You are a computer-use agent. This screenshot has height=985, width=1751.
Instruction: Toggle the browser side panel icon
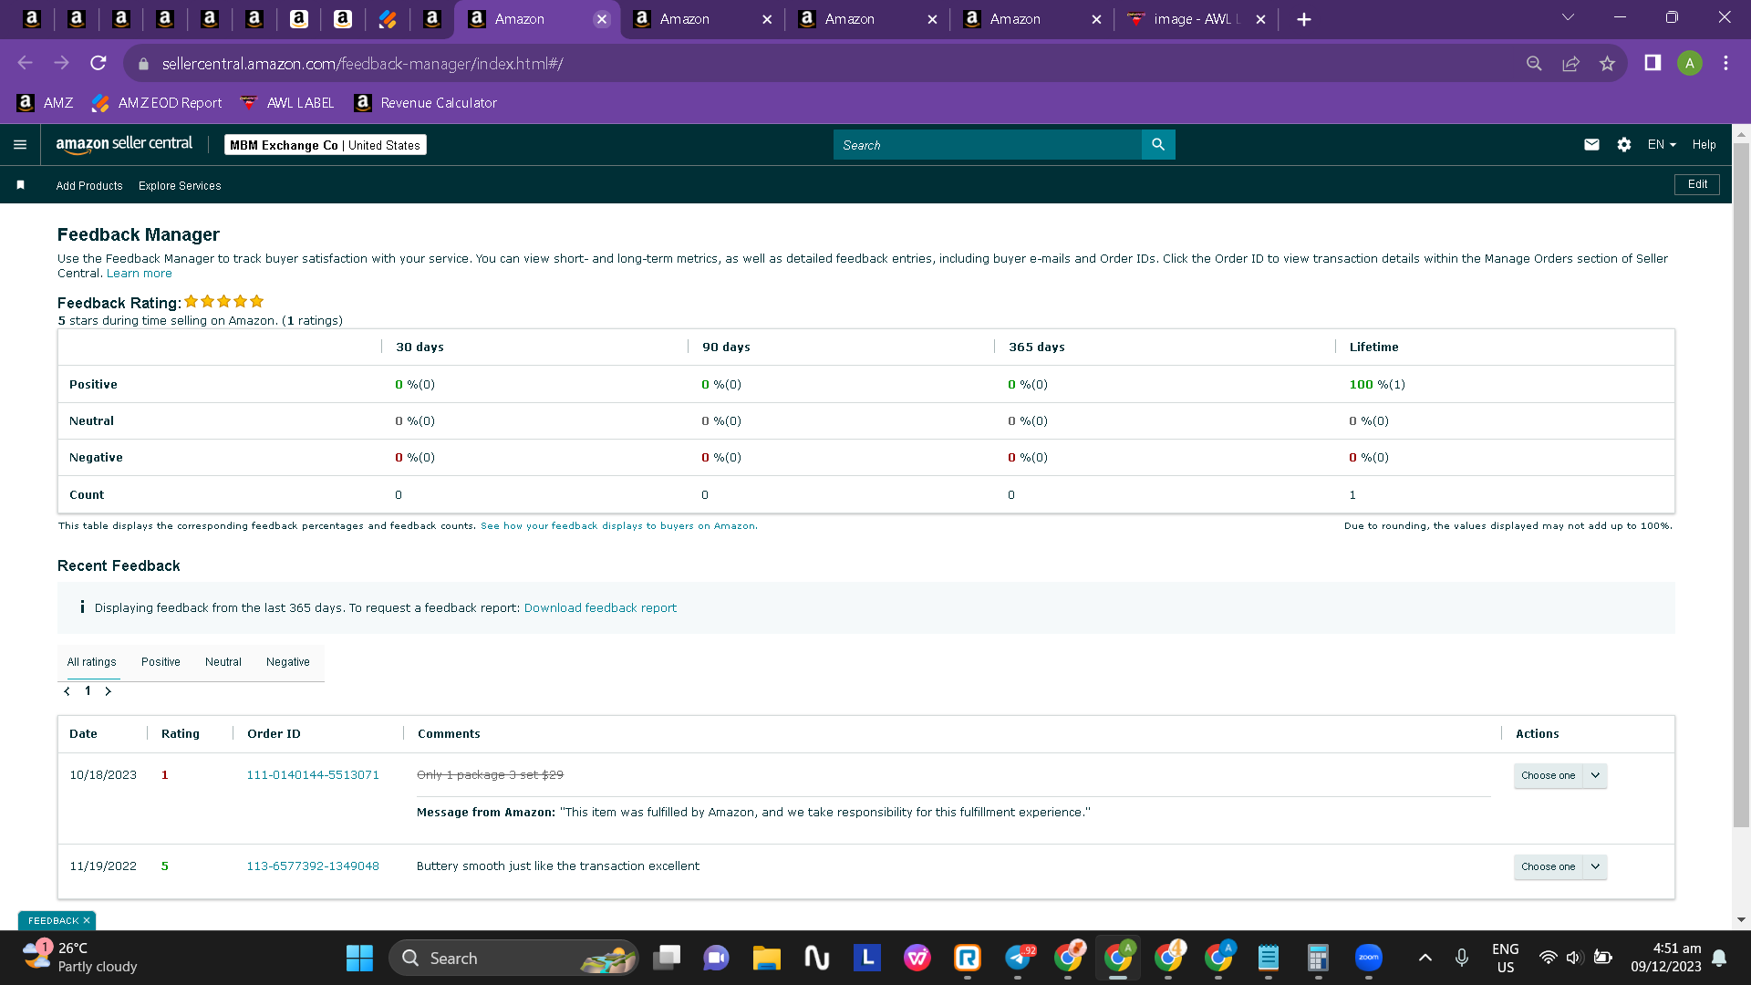coord(1653,63)
